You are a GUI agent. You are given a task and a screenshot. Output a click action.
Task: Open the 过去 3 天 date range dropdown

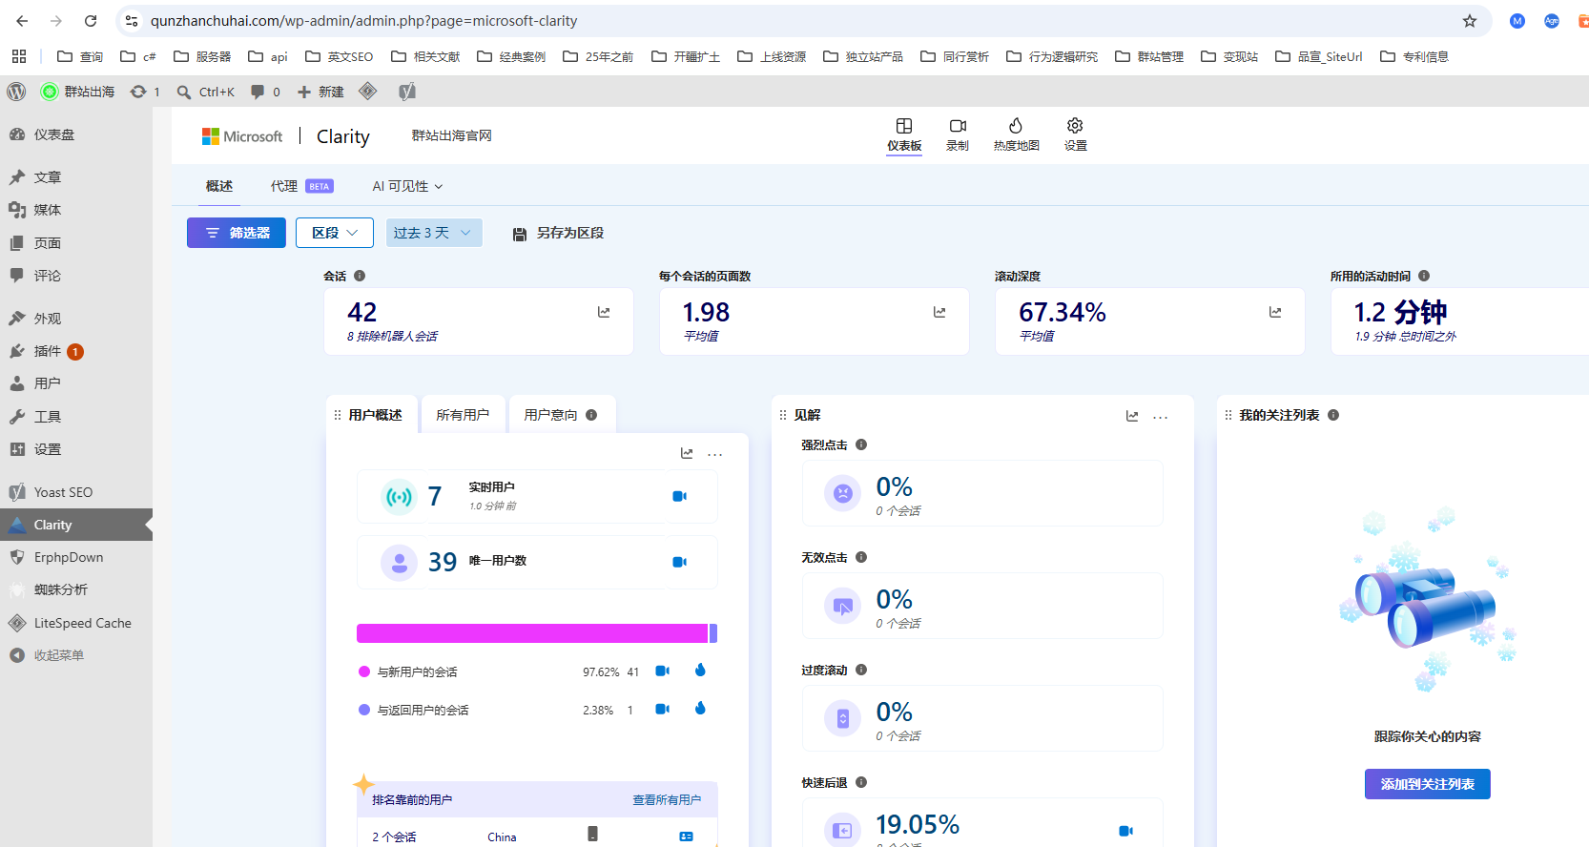[434, 233]
